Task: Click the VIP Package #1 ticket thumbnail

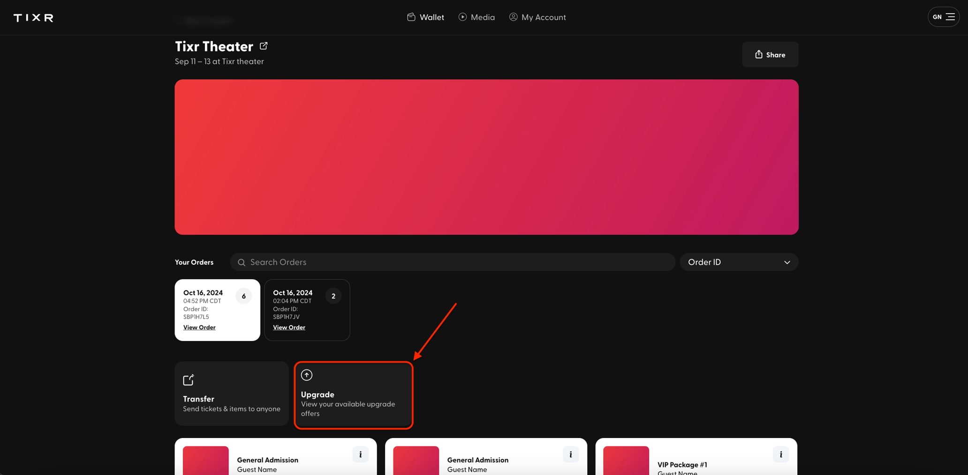Action: coord(626,460)
